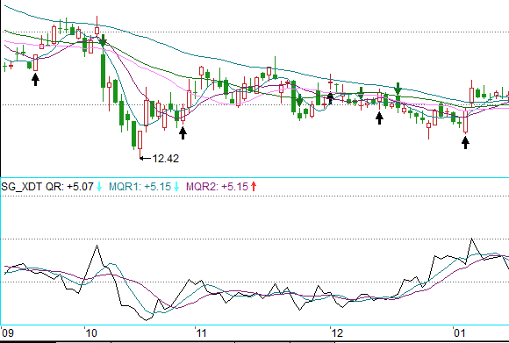Screen dimensions: 509x343
Task: Click the 12.42 low price label
Action: (166, 159)
